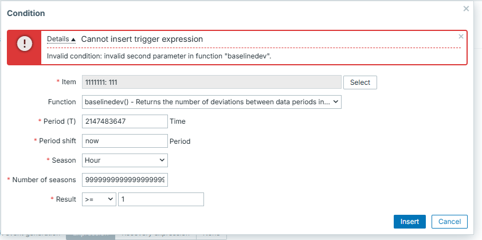
Task: Dismiss the red error message box
Action: 461,37
